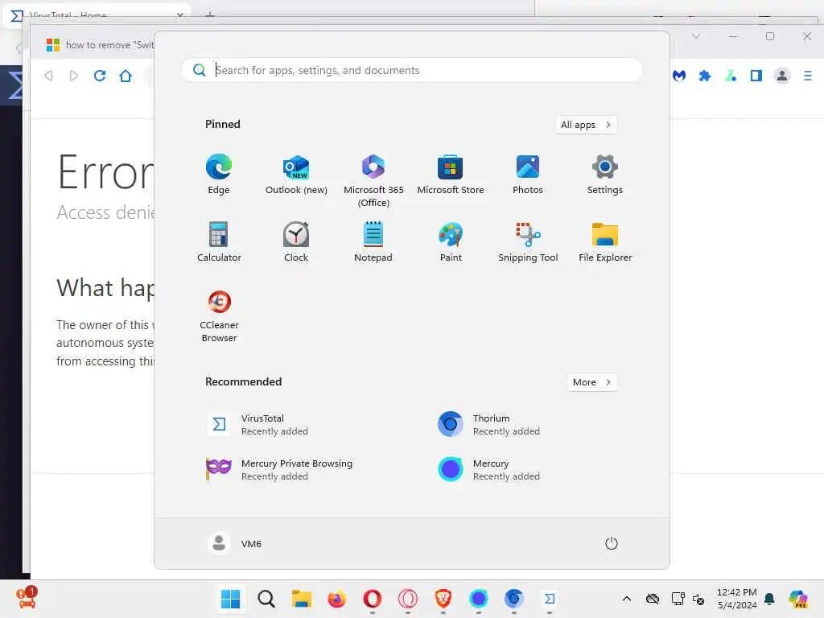The width and height of the screenshot is (824, 618).
Task: Open notifications bell in system tray
Action: click(x=769, y=599)
